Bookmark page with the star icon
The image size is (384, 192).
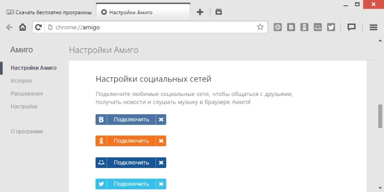260,27
